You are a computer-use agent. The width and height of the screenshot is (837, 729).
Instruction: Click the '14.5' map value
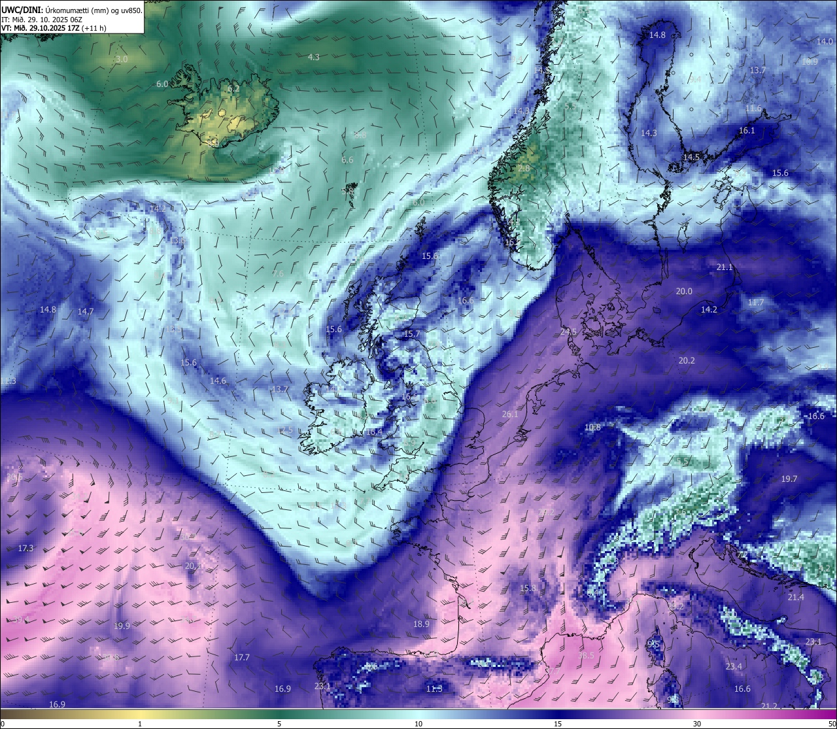point(691,158)
